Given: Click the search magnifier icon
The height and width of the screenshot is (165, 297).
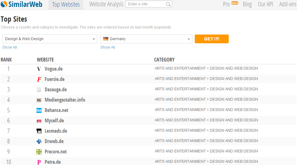Looking at the screenshot, I should [x=168, y=4].
